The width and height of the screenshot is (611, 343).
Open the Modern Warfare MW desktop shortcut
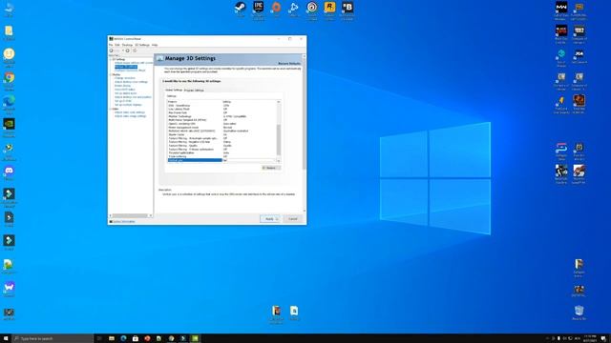click(x=561, y=8)
